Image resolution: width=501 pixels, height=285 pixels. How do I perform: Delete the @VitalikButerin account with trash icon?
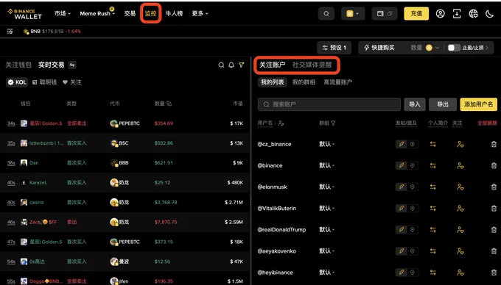(x=494, y=209)
